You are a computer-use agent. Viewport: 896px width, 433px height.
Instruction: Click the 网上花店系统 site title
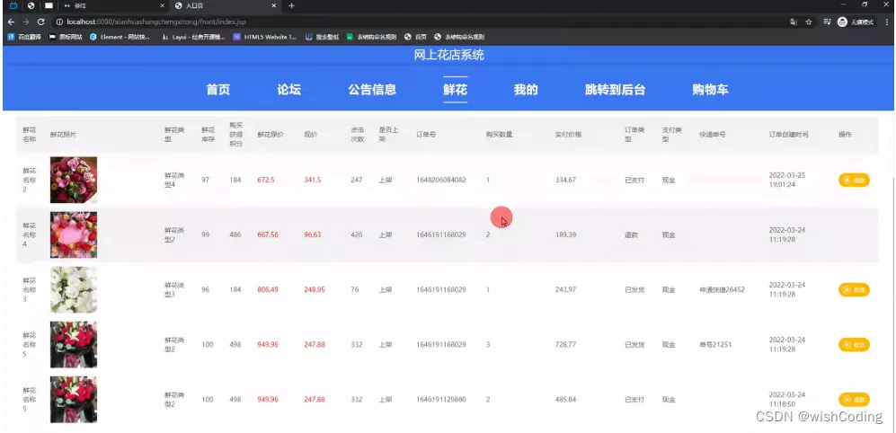click(x=449, y=56)
